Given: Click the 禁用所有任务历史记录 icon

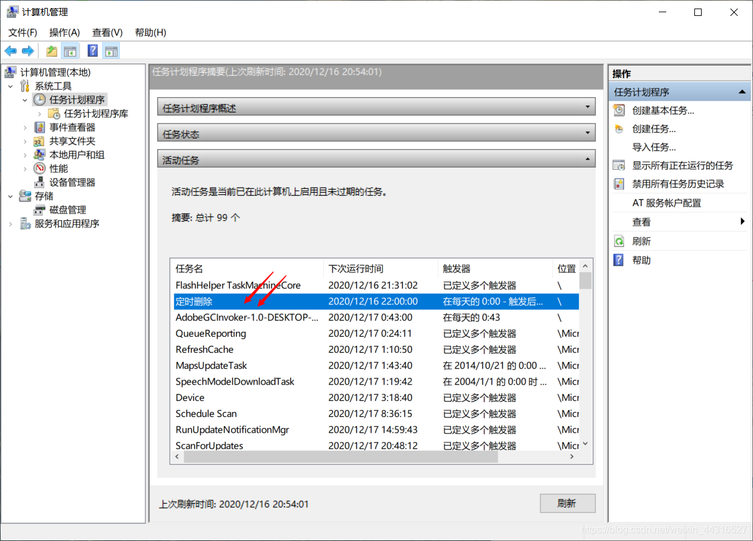Looking at the screenshot, I should (x=619, y=184).
